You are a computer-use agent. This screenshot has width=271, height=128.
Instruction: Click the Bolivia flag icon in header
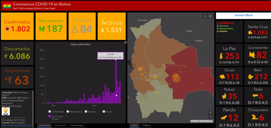7,6
